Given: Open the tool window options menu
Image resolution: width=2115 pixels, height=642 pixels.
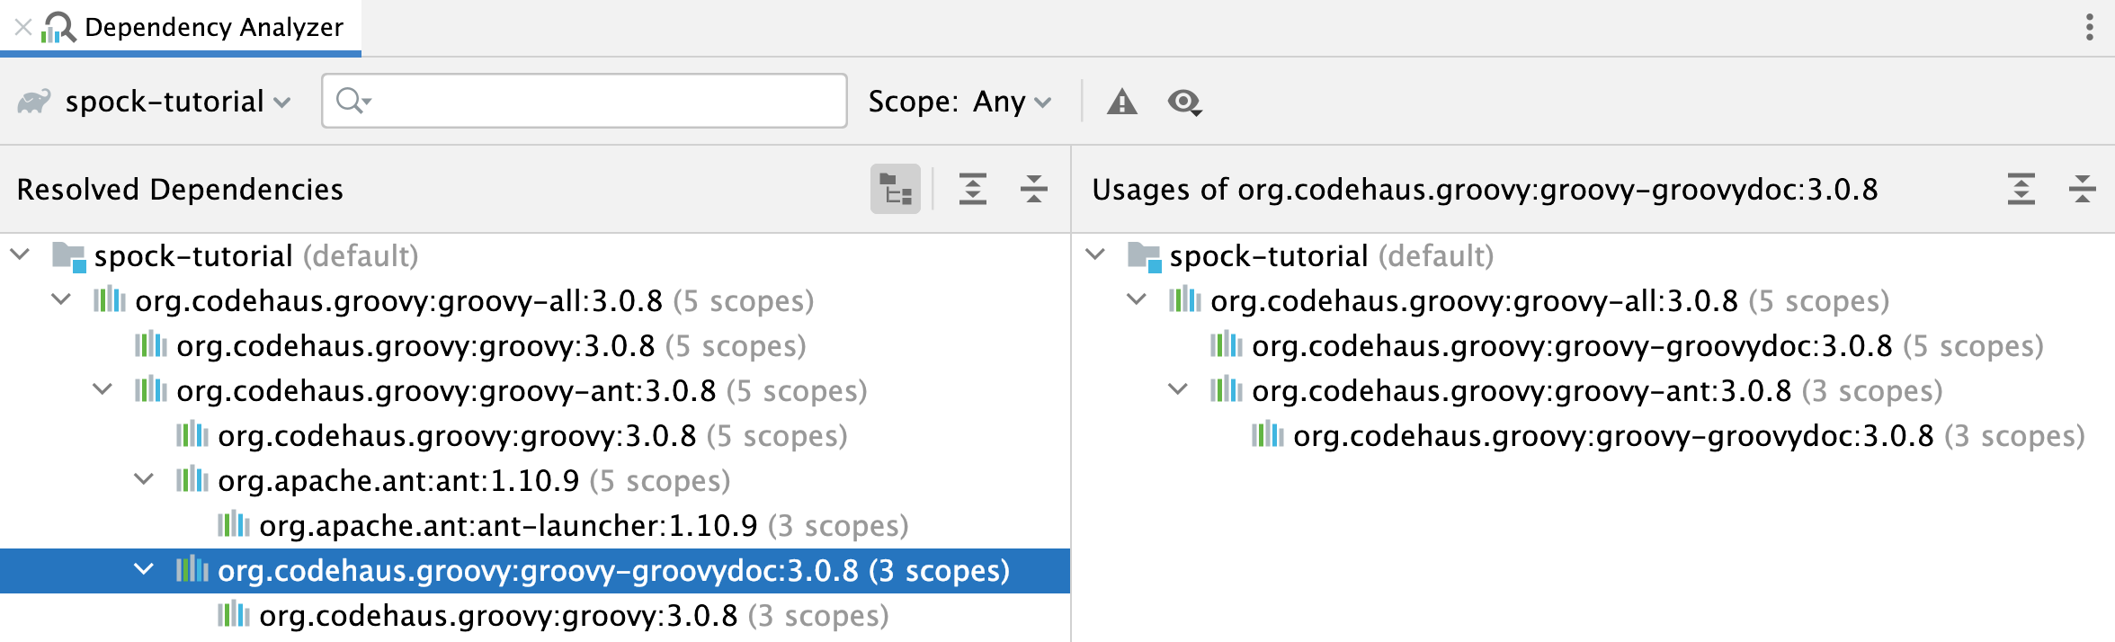Looking at the screenshot, I should point(2089,27).
